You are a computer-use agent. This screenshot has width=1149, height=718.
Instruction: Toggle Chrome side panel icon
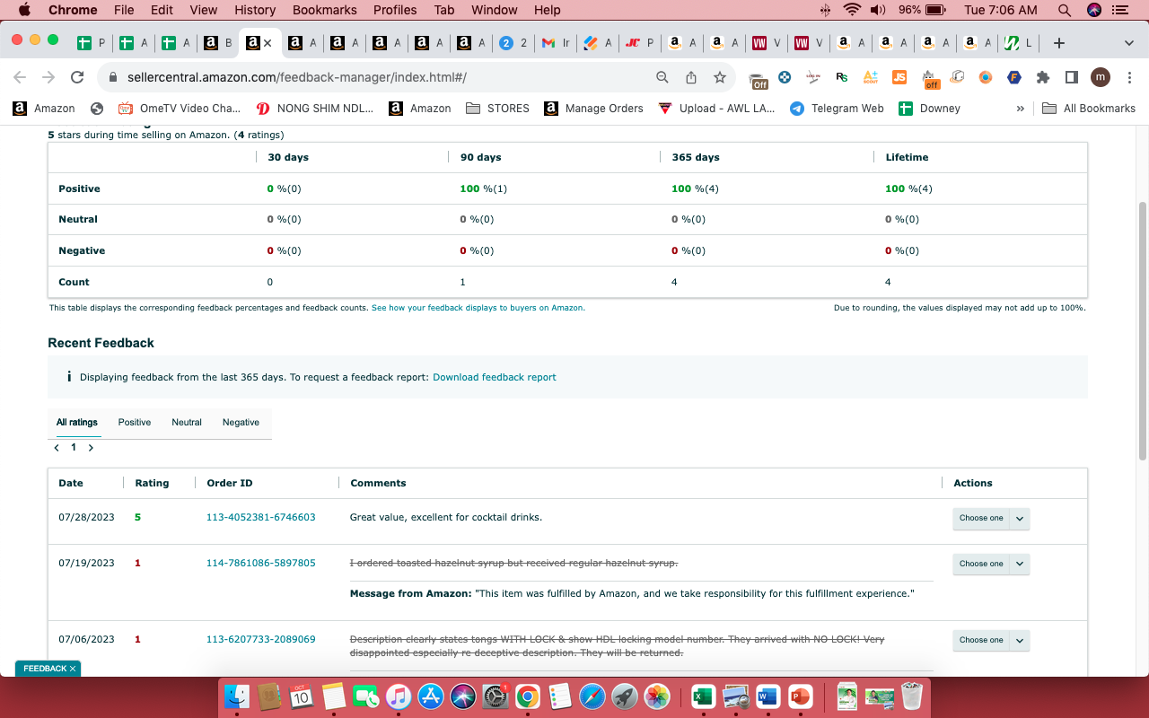1071,77
